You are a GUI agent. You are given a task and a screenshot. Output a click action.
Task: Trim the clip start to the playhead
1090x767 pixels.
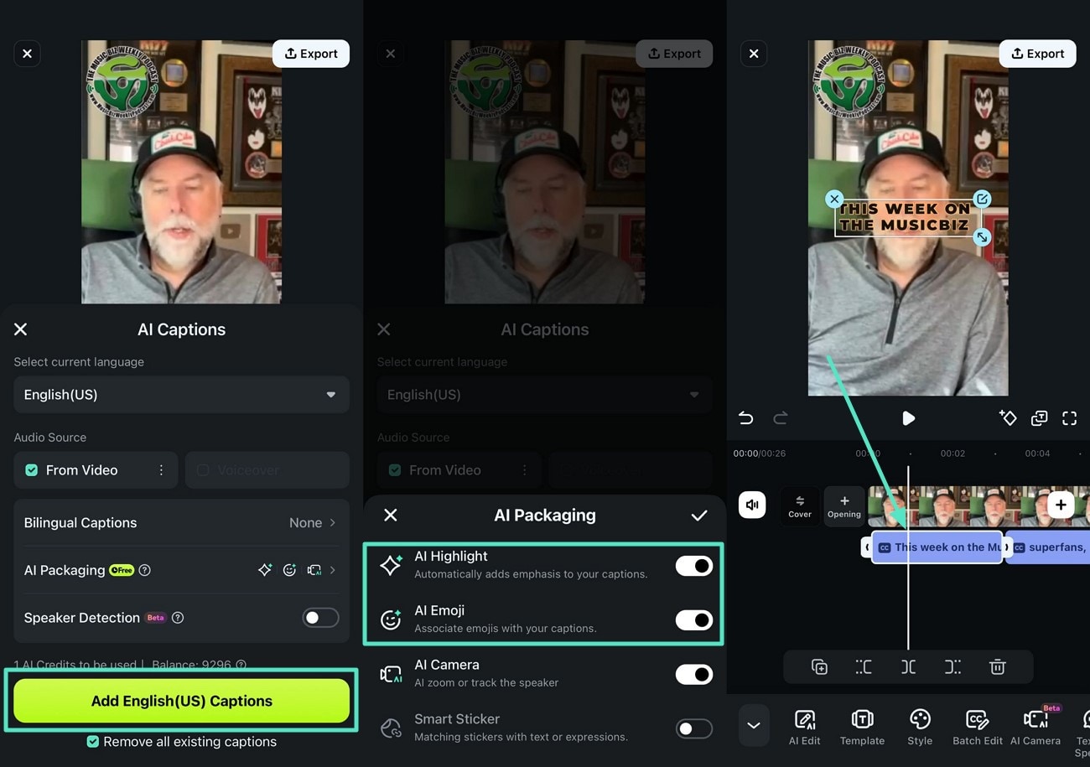click(864, 667)
